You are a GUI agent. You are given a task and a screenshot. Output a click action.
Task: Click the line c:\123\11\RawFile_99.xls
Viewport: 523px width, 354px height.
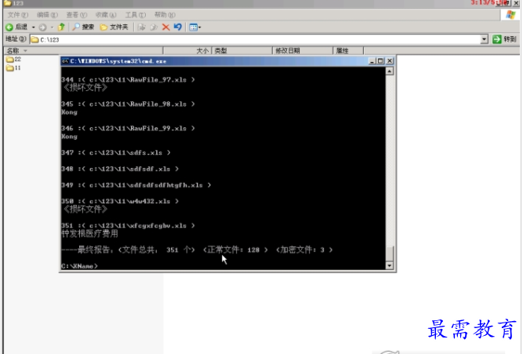point(128,129)
